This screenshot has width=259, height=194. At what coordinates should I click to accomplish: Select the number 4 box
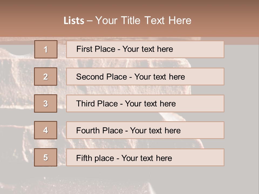[46, 130]
